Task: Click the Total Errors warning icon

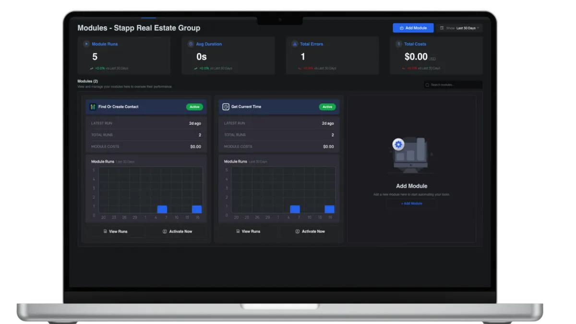Action: click(x=295, y=44)
